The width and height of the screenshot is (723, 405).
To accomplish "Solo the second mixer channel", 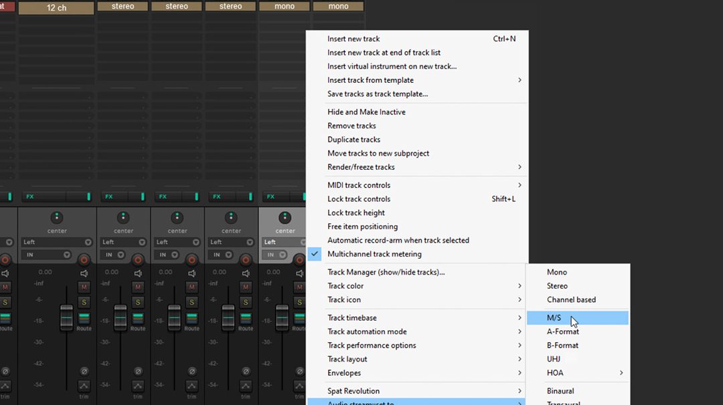I will pyautogui.click(x=137, y=302).
